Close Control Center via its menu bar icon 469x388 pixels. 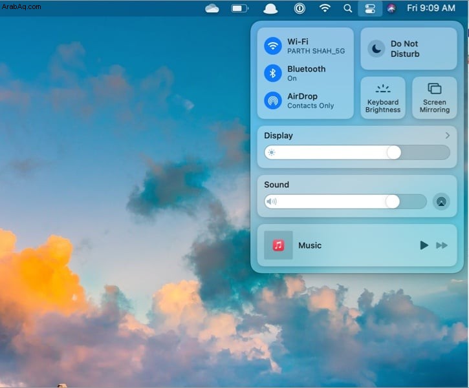coord(370,8)
